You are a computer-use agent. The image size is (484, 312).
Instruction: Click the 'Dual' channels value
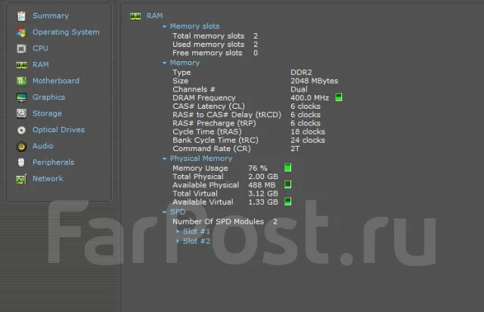point(299,89)
